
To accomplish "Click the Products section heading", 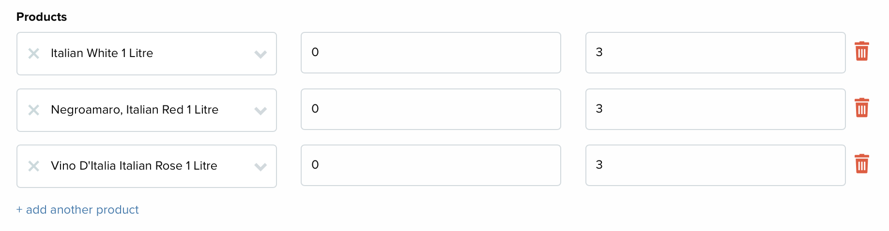I will click(x=42, y=17).
